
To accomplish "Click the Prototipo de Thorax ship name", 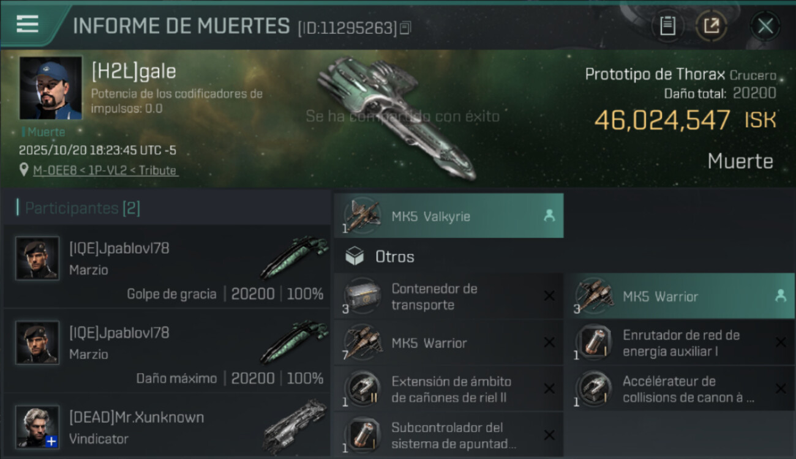I will click(655, 75).
